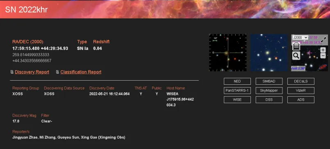The width and height of the screenshot is (330, 149).
Task: Open the VizieR button
Action: (301, 90)
